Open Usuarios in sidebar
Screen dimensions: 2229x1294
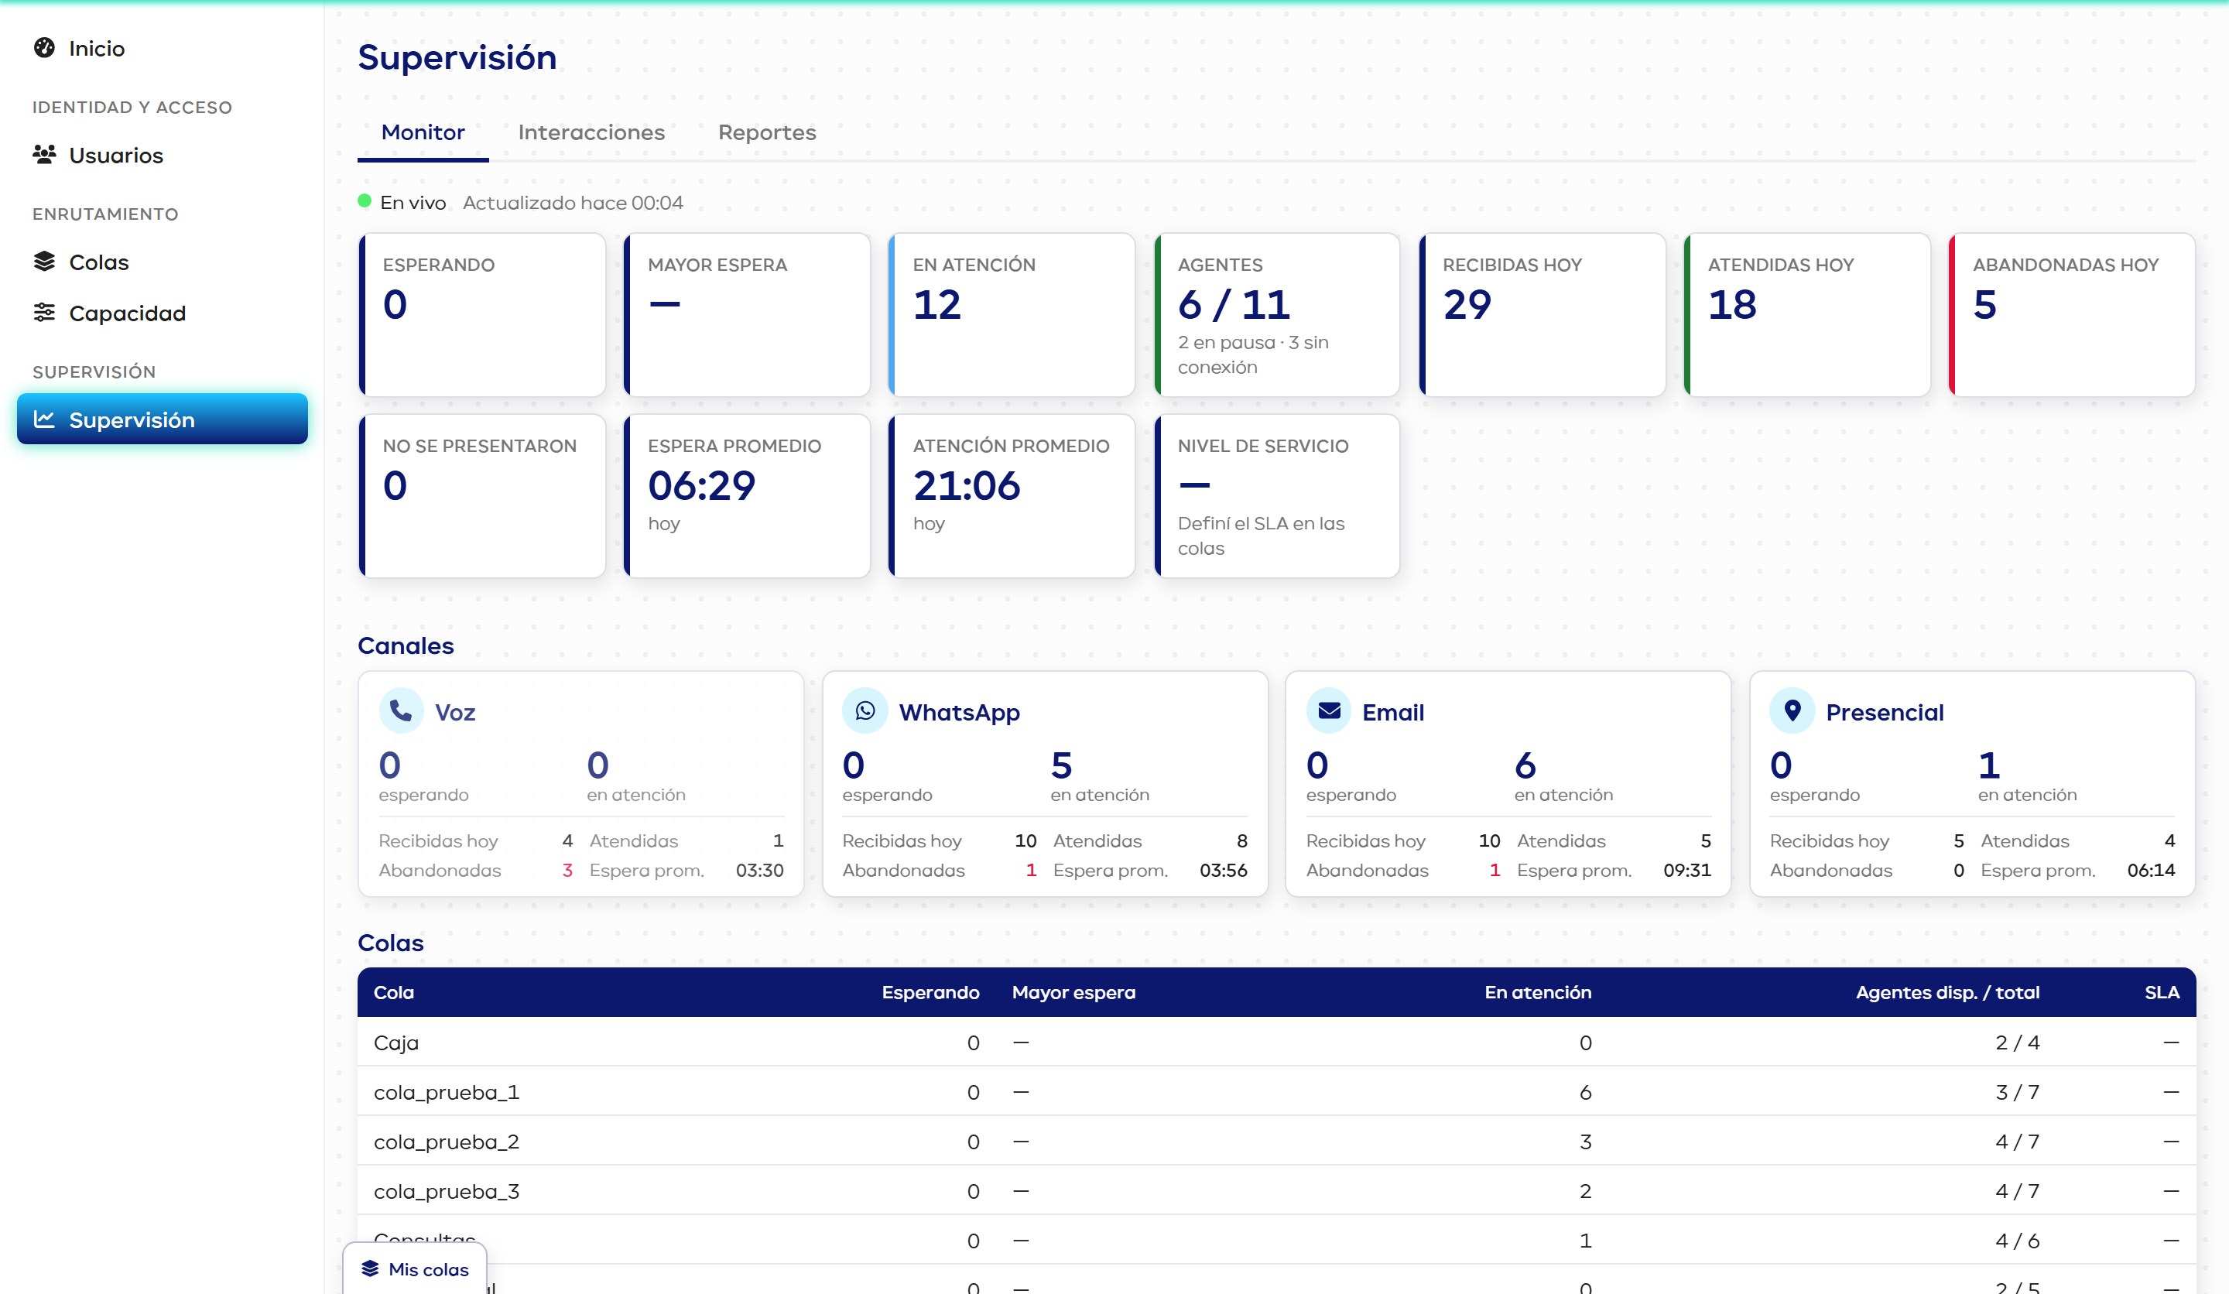[x=162, y=156]
